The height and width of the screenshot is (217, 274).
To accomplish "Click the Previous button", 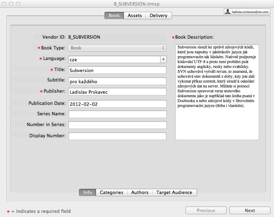I will pos(206,210).
